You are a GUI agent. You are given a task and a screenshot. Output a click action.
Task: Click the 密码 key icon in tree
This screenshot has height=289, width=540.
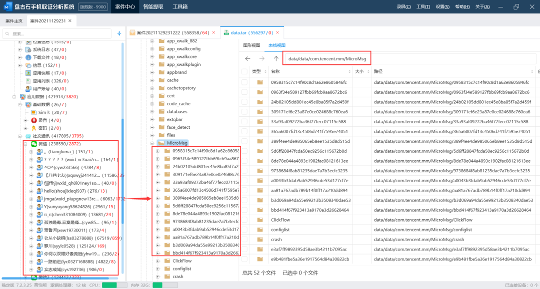[x=34, y=128]
